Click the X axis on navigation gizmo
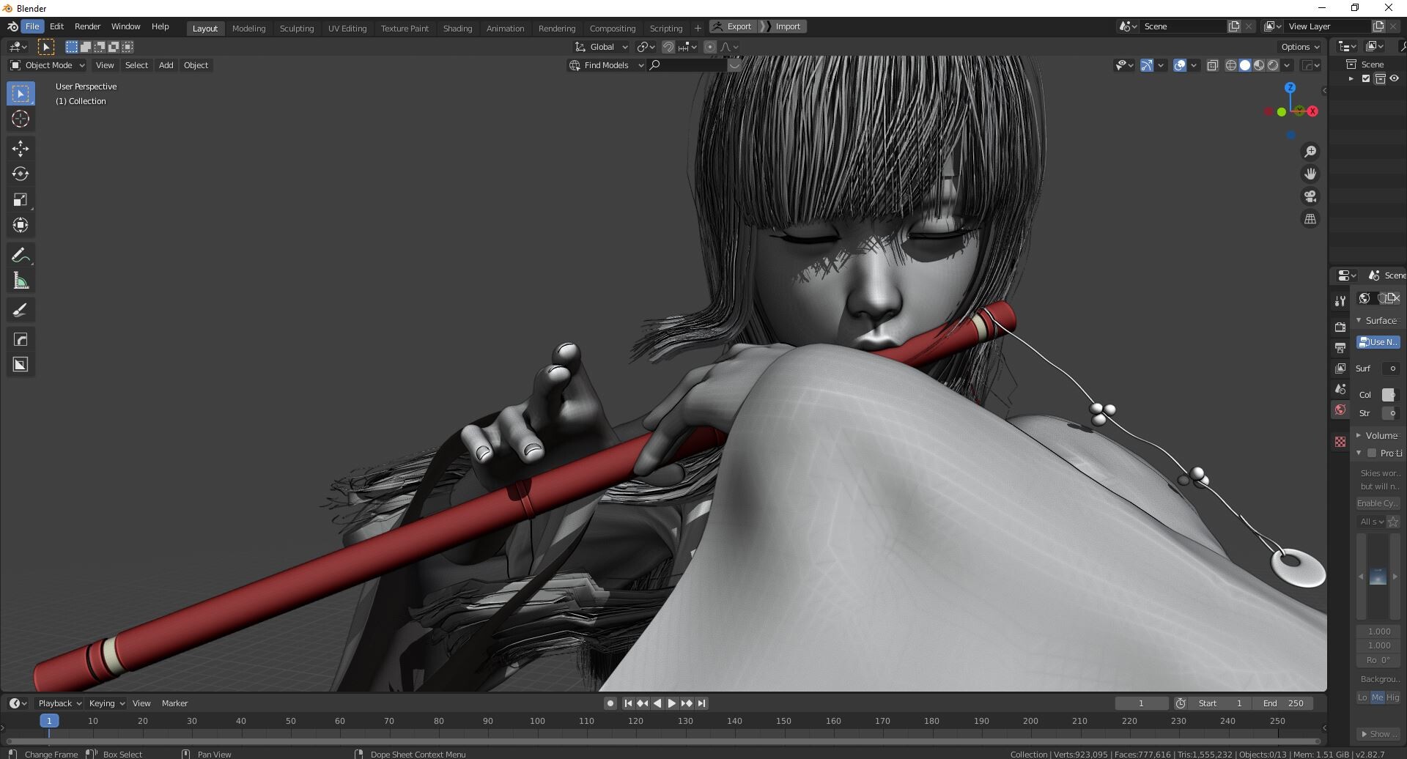This screenshot has height=759, width=1407. pyautogui.click(x=1312, y=111)
